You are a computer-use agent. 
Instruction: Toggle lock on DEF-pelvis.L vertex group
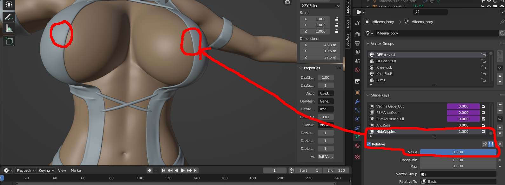[x=483, y=55]
